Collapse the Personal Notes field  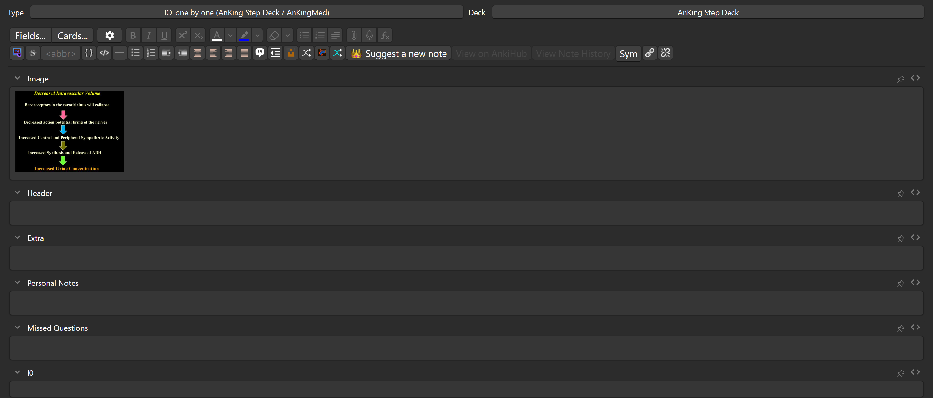17,282
